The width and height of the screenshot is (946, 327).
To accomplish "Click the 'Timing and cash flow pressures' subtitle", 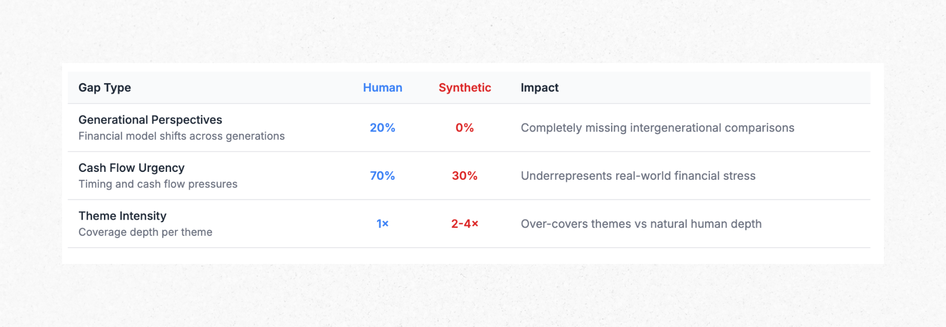I will (158, 184).
